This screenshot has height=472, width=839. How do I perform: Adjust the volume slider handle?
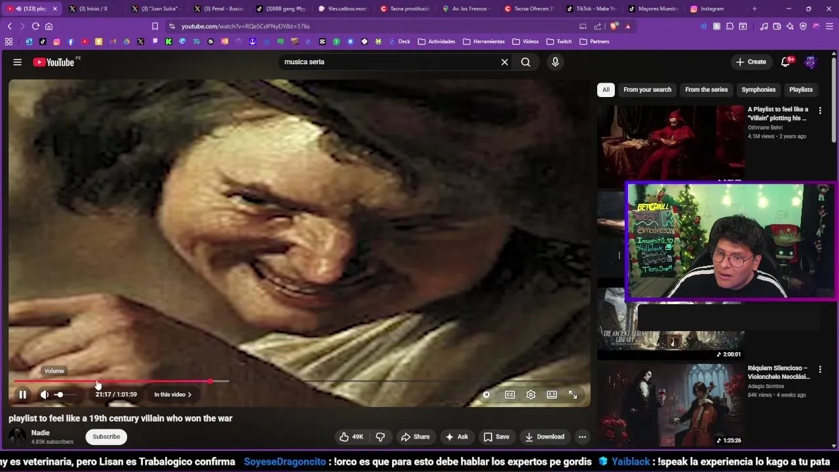tap(60, 395)
